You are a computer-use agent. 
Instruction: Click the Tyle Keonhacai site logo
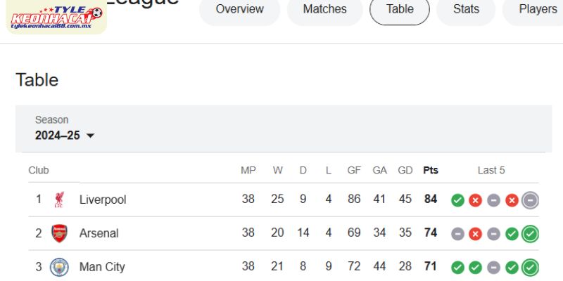[x=55, y=17]
